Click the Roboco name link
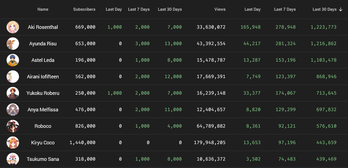This screenshot has height=168, width=348. (x=43, y=126)
